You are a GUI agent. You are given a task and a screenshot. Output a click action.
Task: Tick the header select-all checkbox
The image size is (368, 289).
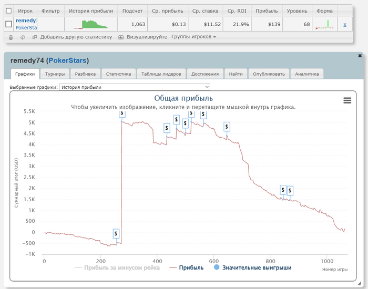point(9,11)
